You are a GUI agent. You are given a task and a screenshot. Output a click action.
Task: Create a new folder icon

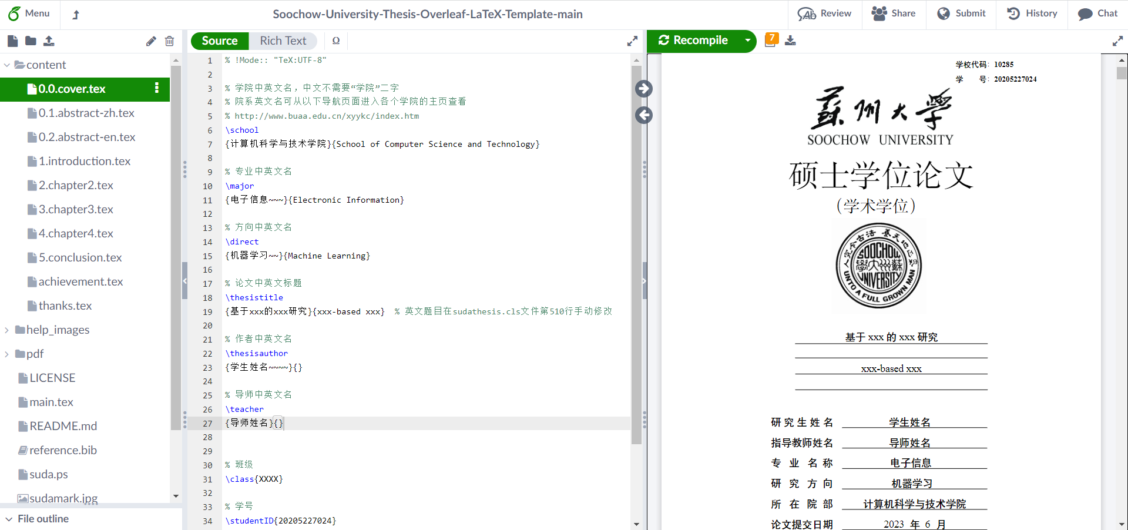pyautogui.click(x=31, y=41)
